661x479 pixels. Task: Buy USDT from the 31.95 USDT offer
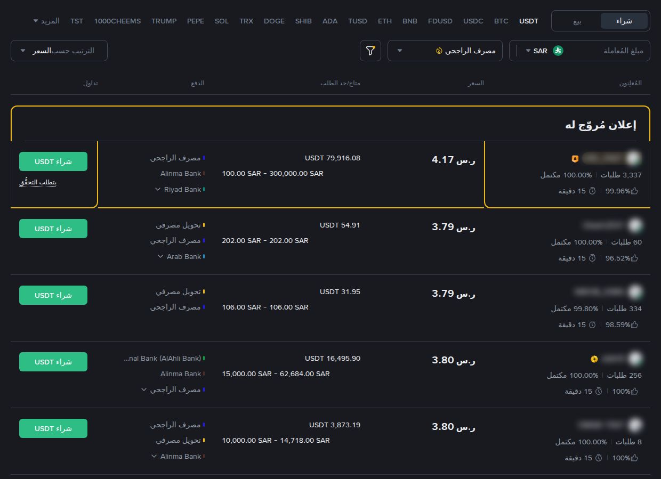tap(53, 295)
